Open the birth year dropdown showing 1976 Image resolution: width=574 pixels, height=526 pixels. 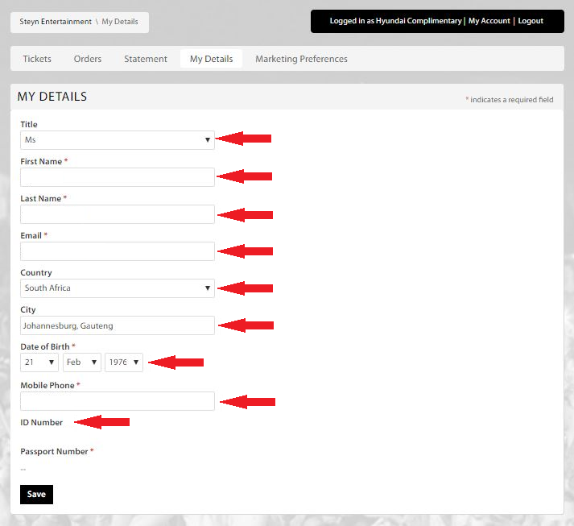tap(124, 362)
